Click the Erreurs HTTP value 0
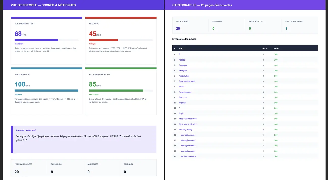The image size is (328, 180). tap(250, 29)
